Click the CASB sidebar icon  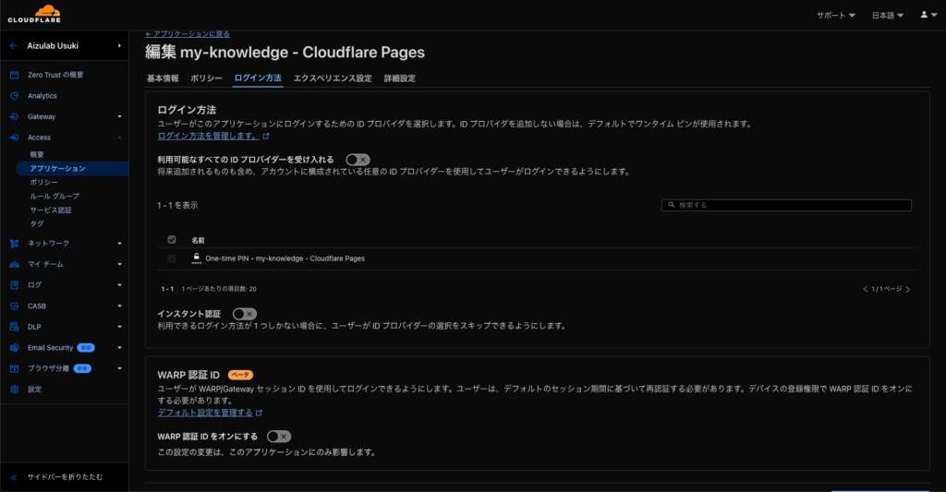[15, 306]
